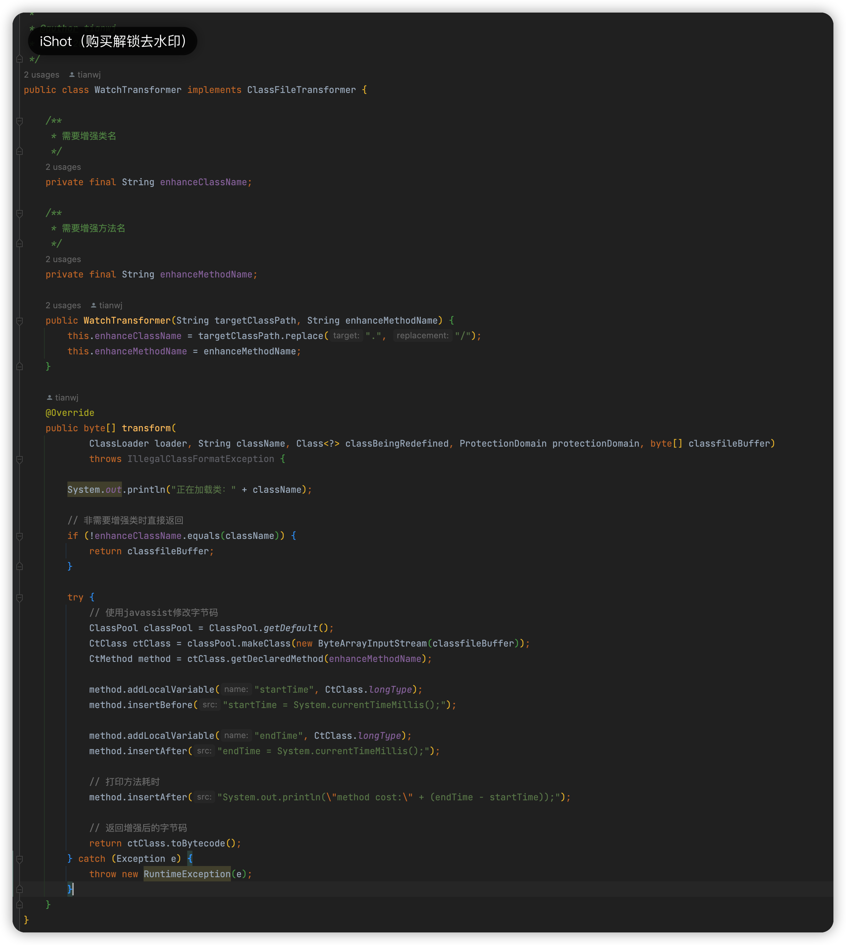
Task: Click the transform method name
Action: coord(146,428)
